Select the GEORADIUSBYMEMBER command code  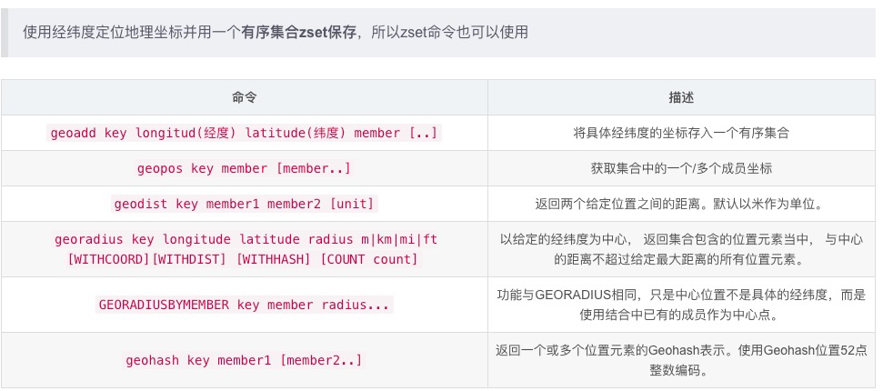coord(244,305)
